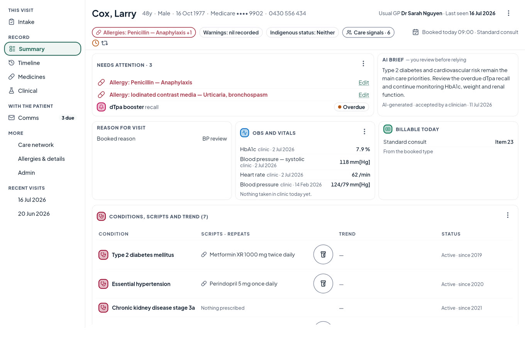Click the Clinical flask icon

12,91
